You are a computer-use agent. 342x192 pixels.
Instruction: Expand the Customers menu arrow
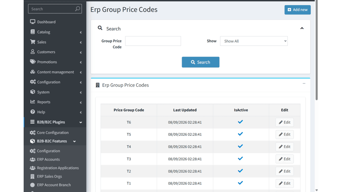click(81, 52)
